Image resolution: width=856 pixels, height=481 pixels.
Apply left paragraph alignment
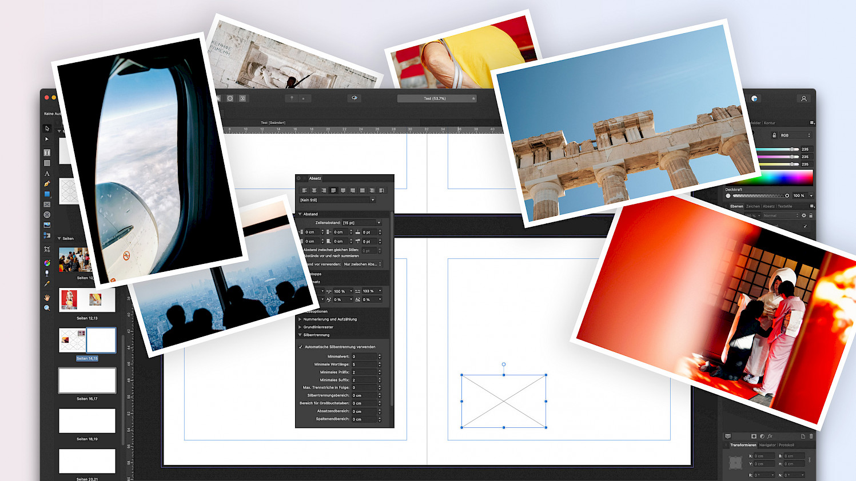tap(305, 190)
